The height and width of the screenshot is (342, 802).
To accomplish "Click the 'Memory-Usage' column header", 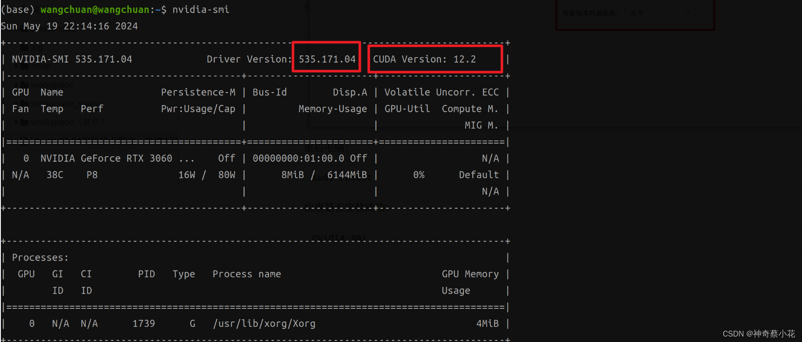I will [333, 109].
